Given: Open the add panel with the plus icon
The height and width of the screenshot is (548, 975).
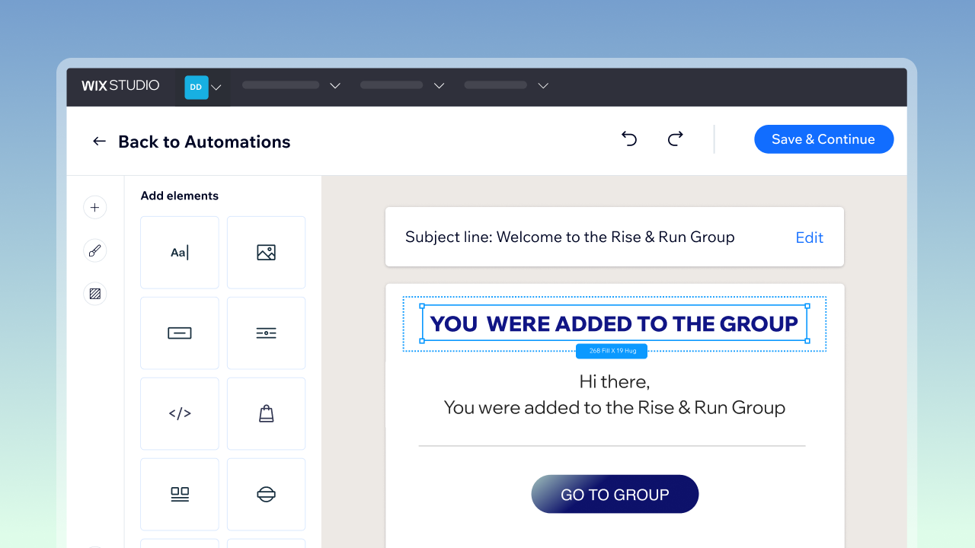Looking at the screenshot, I should click(94, 207).
